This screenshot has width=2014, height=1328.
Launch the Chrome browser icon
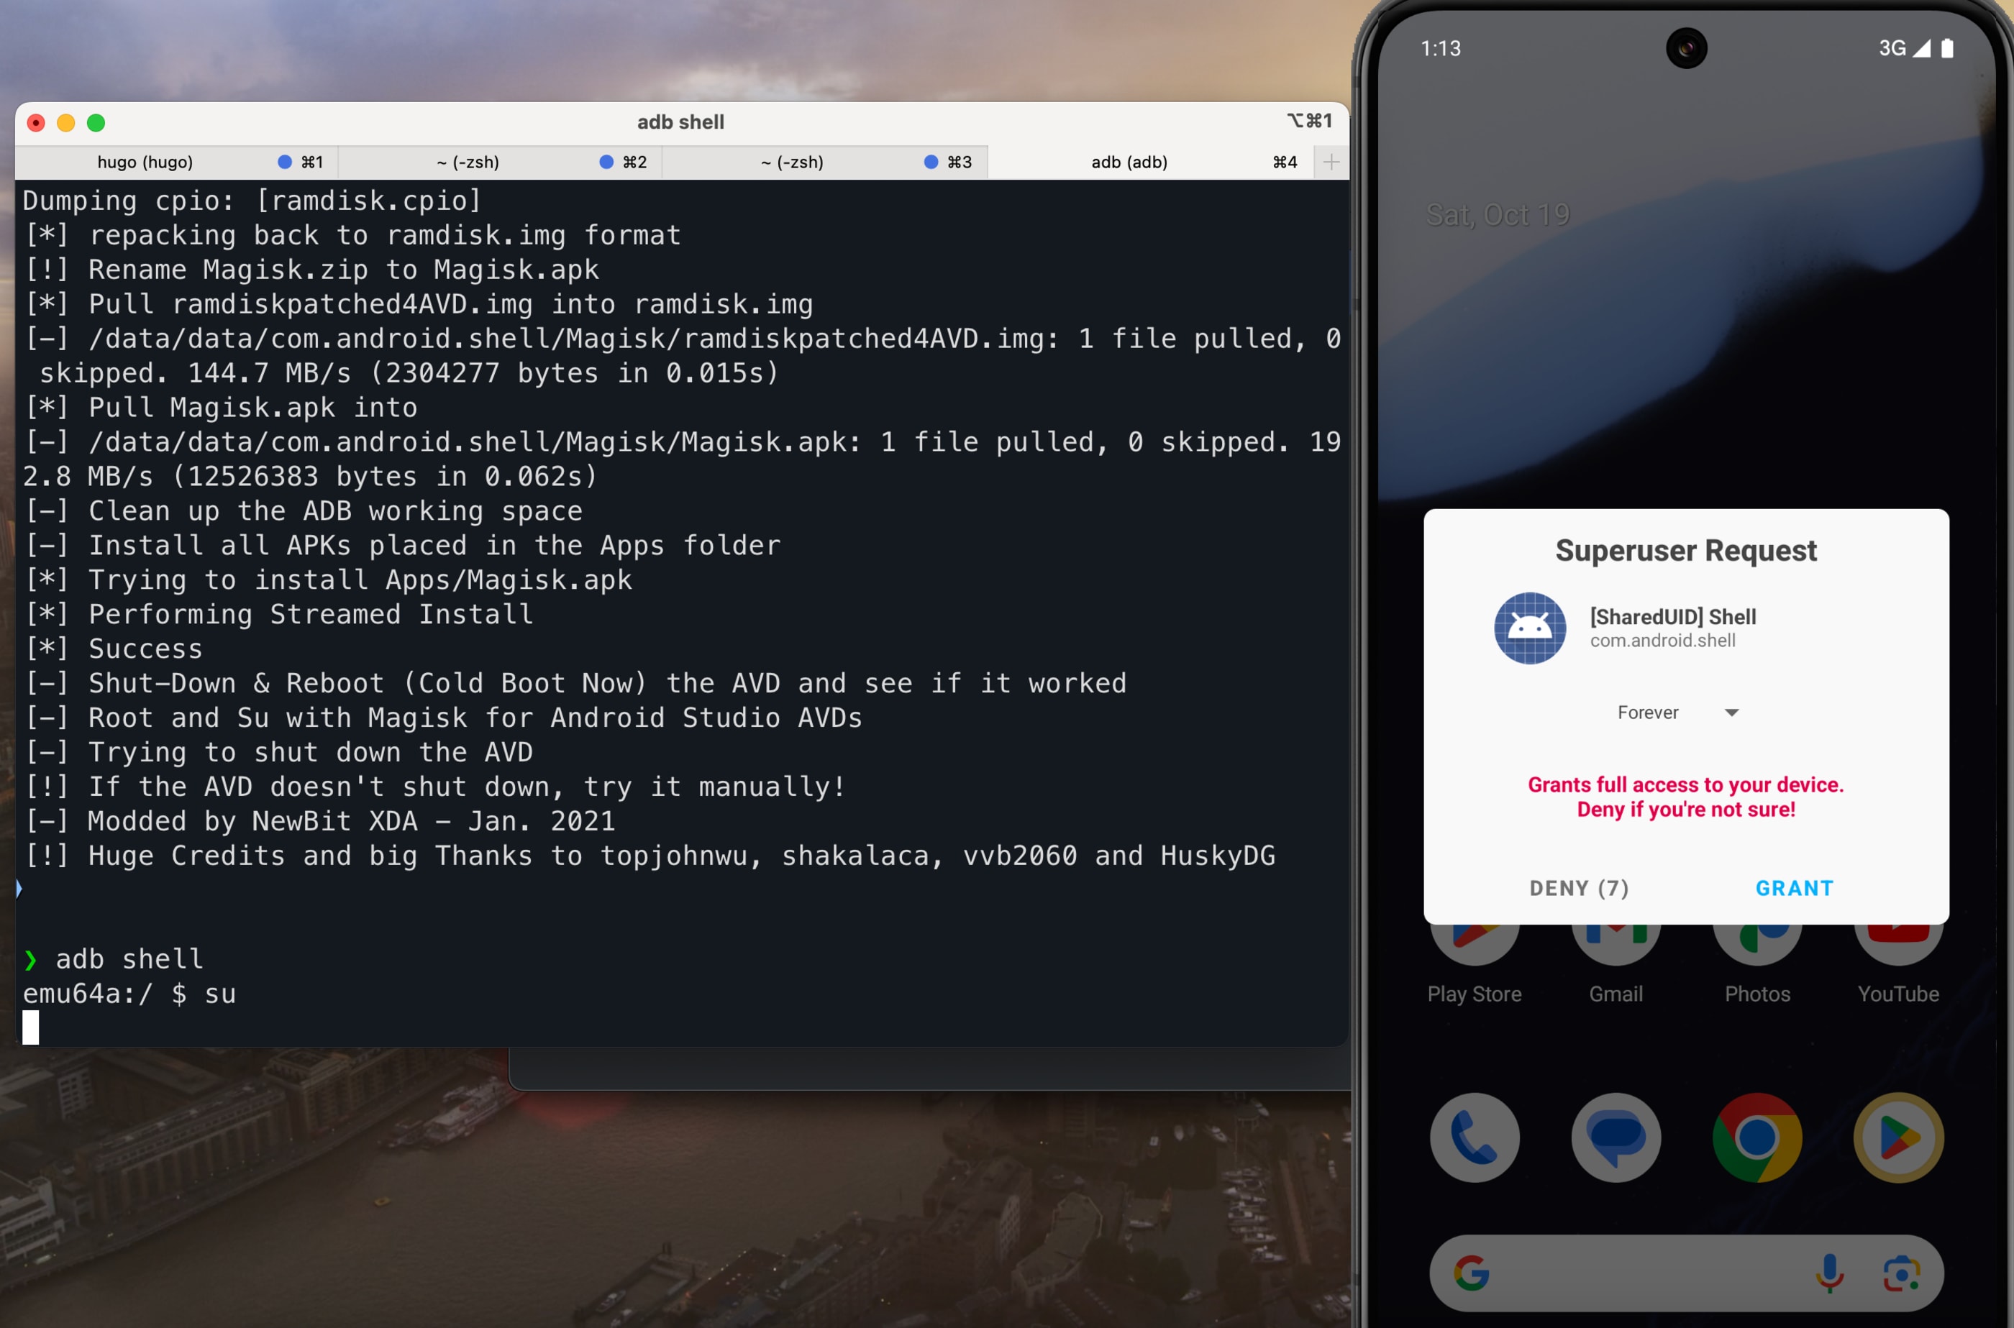tap(1756, 1137)
